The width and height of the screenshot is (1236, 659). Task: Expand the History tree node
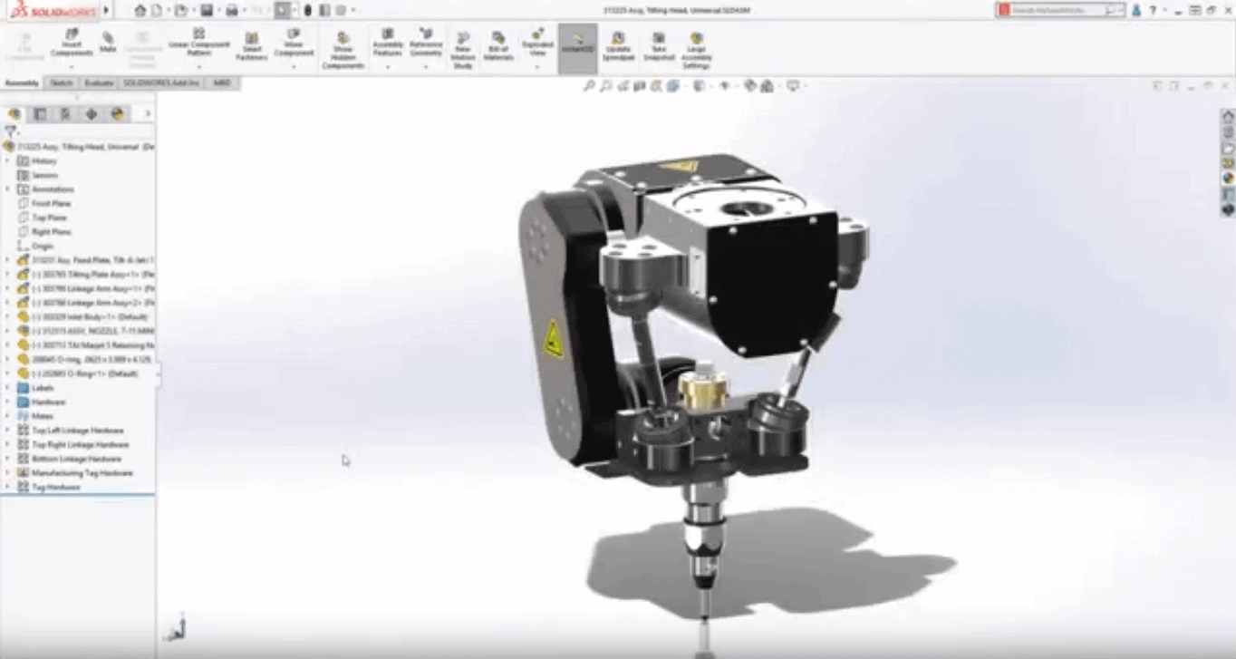[7, 161]
